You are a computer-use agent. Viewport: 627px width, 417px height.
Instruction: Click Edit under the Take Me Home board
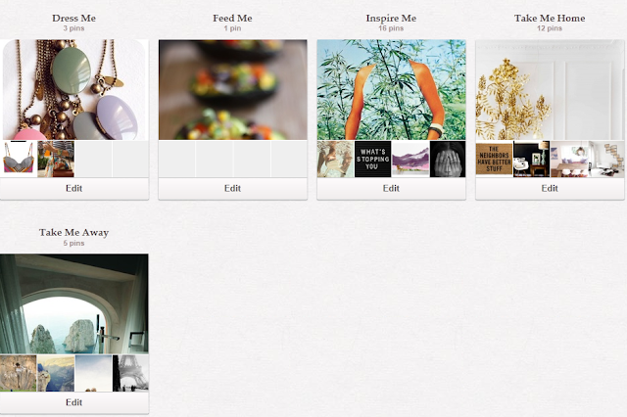coord(550,188)
